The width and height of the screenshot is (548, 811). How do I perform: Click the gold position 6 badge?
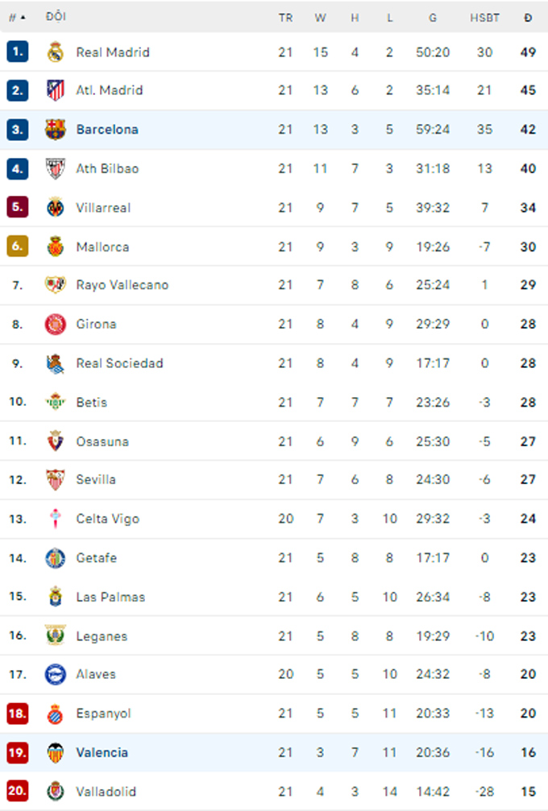coord(17,246)
